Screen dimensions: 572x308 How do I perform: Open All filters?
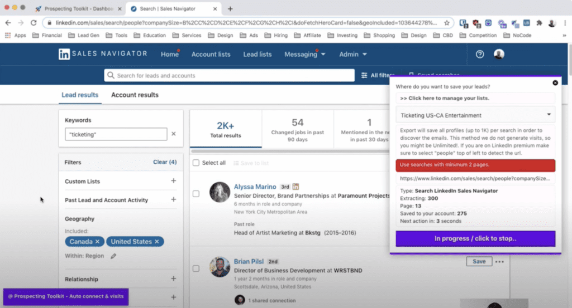click(x=377, y=75)
